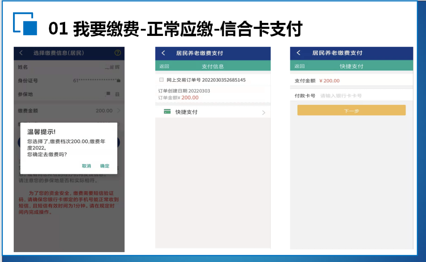Tap back arrow in 快捷支付 phone screen header

coord(298,53)
